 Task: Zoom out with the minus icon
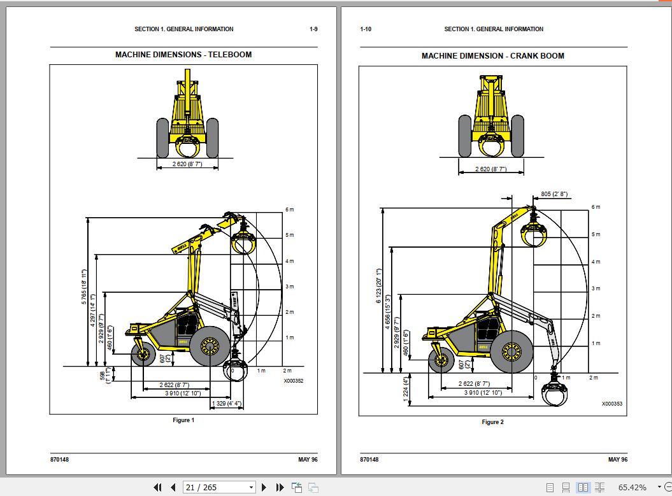[x=668, y=486]
